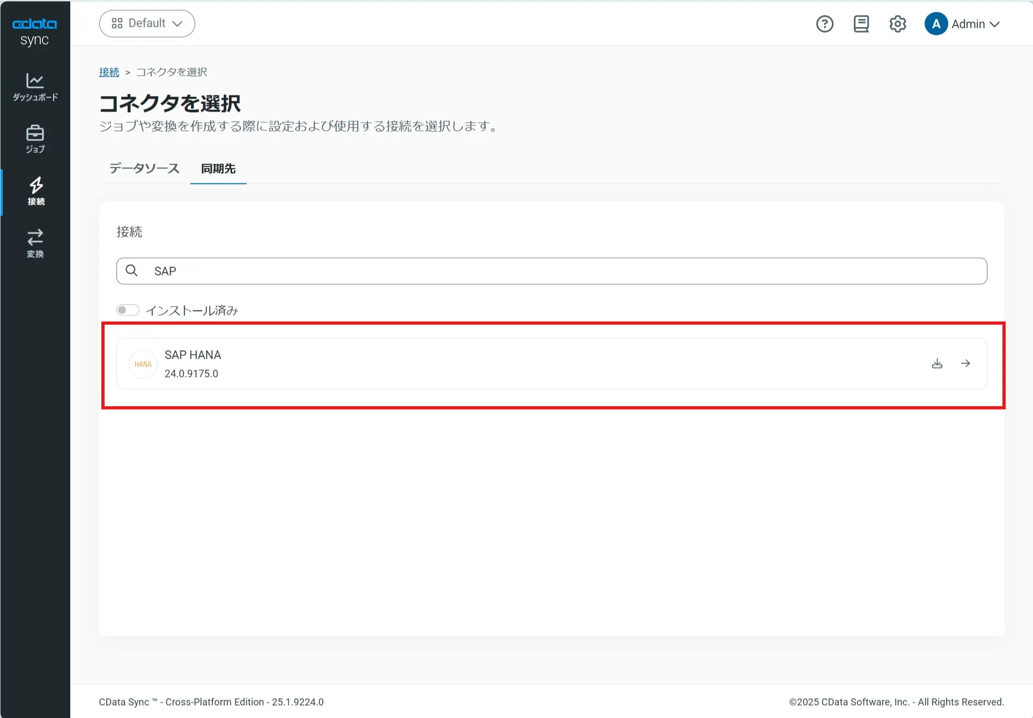Toggle the インストール済み switch
This screenshot has width=1033, height=718.
point(128,310)
